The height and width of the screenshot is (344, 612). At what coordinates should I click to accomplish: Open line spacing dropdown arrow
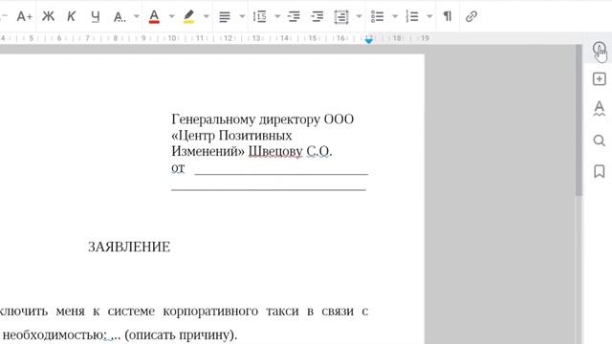click(277, 16)
